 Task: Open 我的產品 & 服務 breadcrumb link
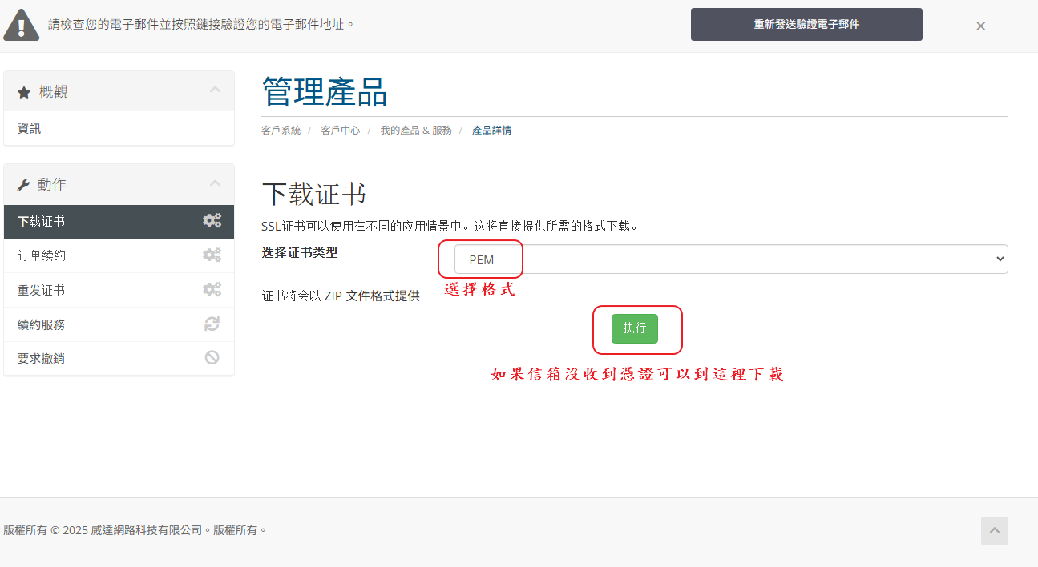click(x=415, y=130)
